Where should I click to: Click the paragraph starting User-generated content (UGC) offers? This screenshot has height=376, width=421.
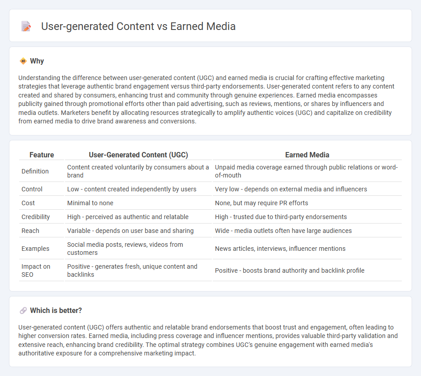click(208, 340)
